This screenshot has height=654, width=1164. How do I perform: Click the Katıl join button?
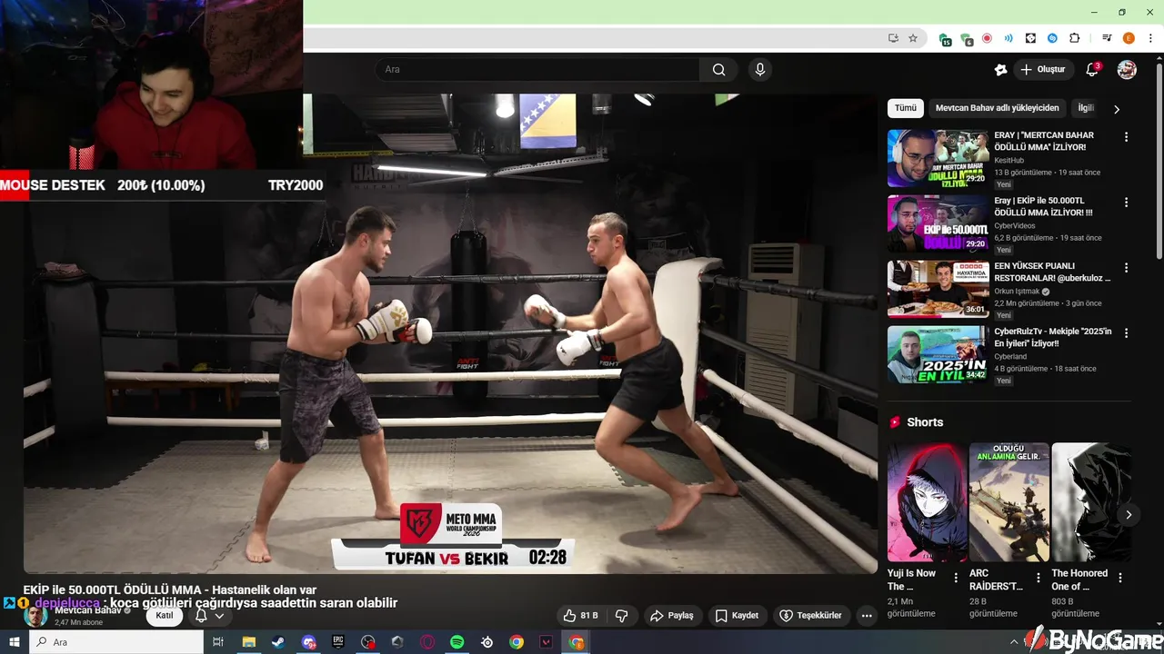click(165, 616)
